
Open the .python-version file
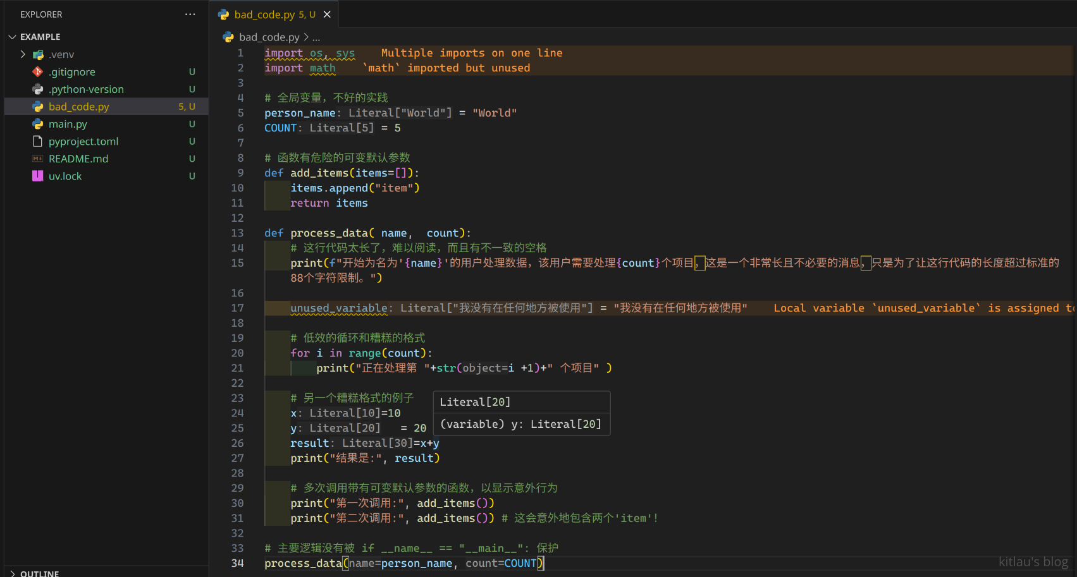coord(86,89)
